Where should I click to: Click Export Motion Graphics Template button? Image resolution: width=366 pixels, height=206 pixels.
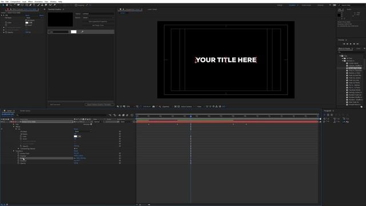point(99,104)
